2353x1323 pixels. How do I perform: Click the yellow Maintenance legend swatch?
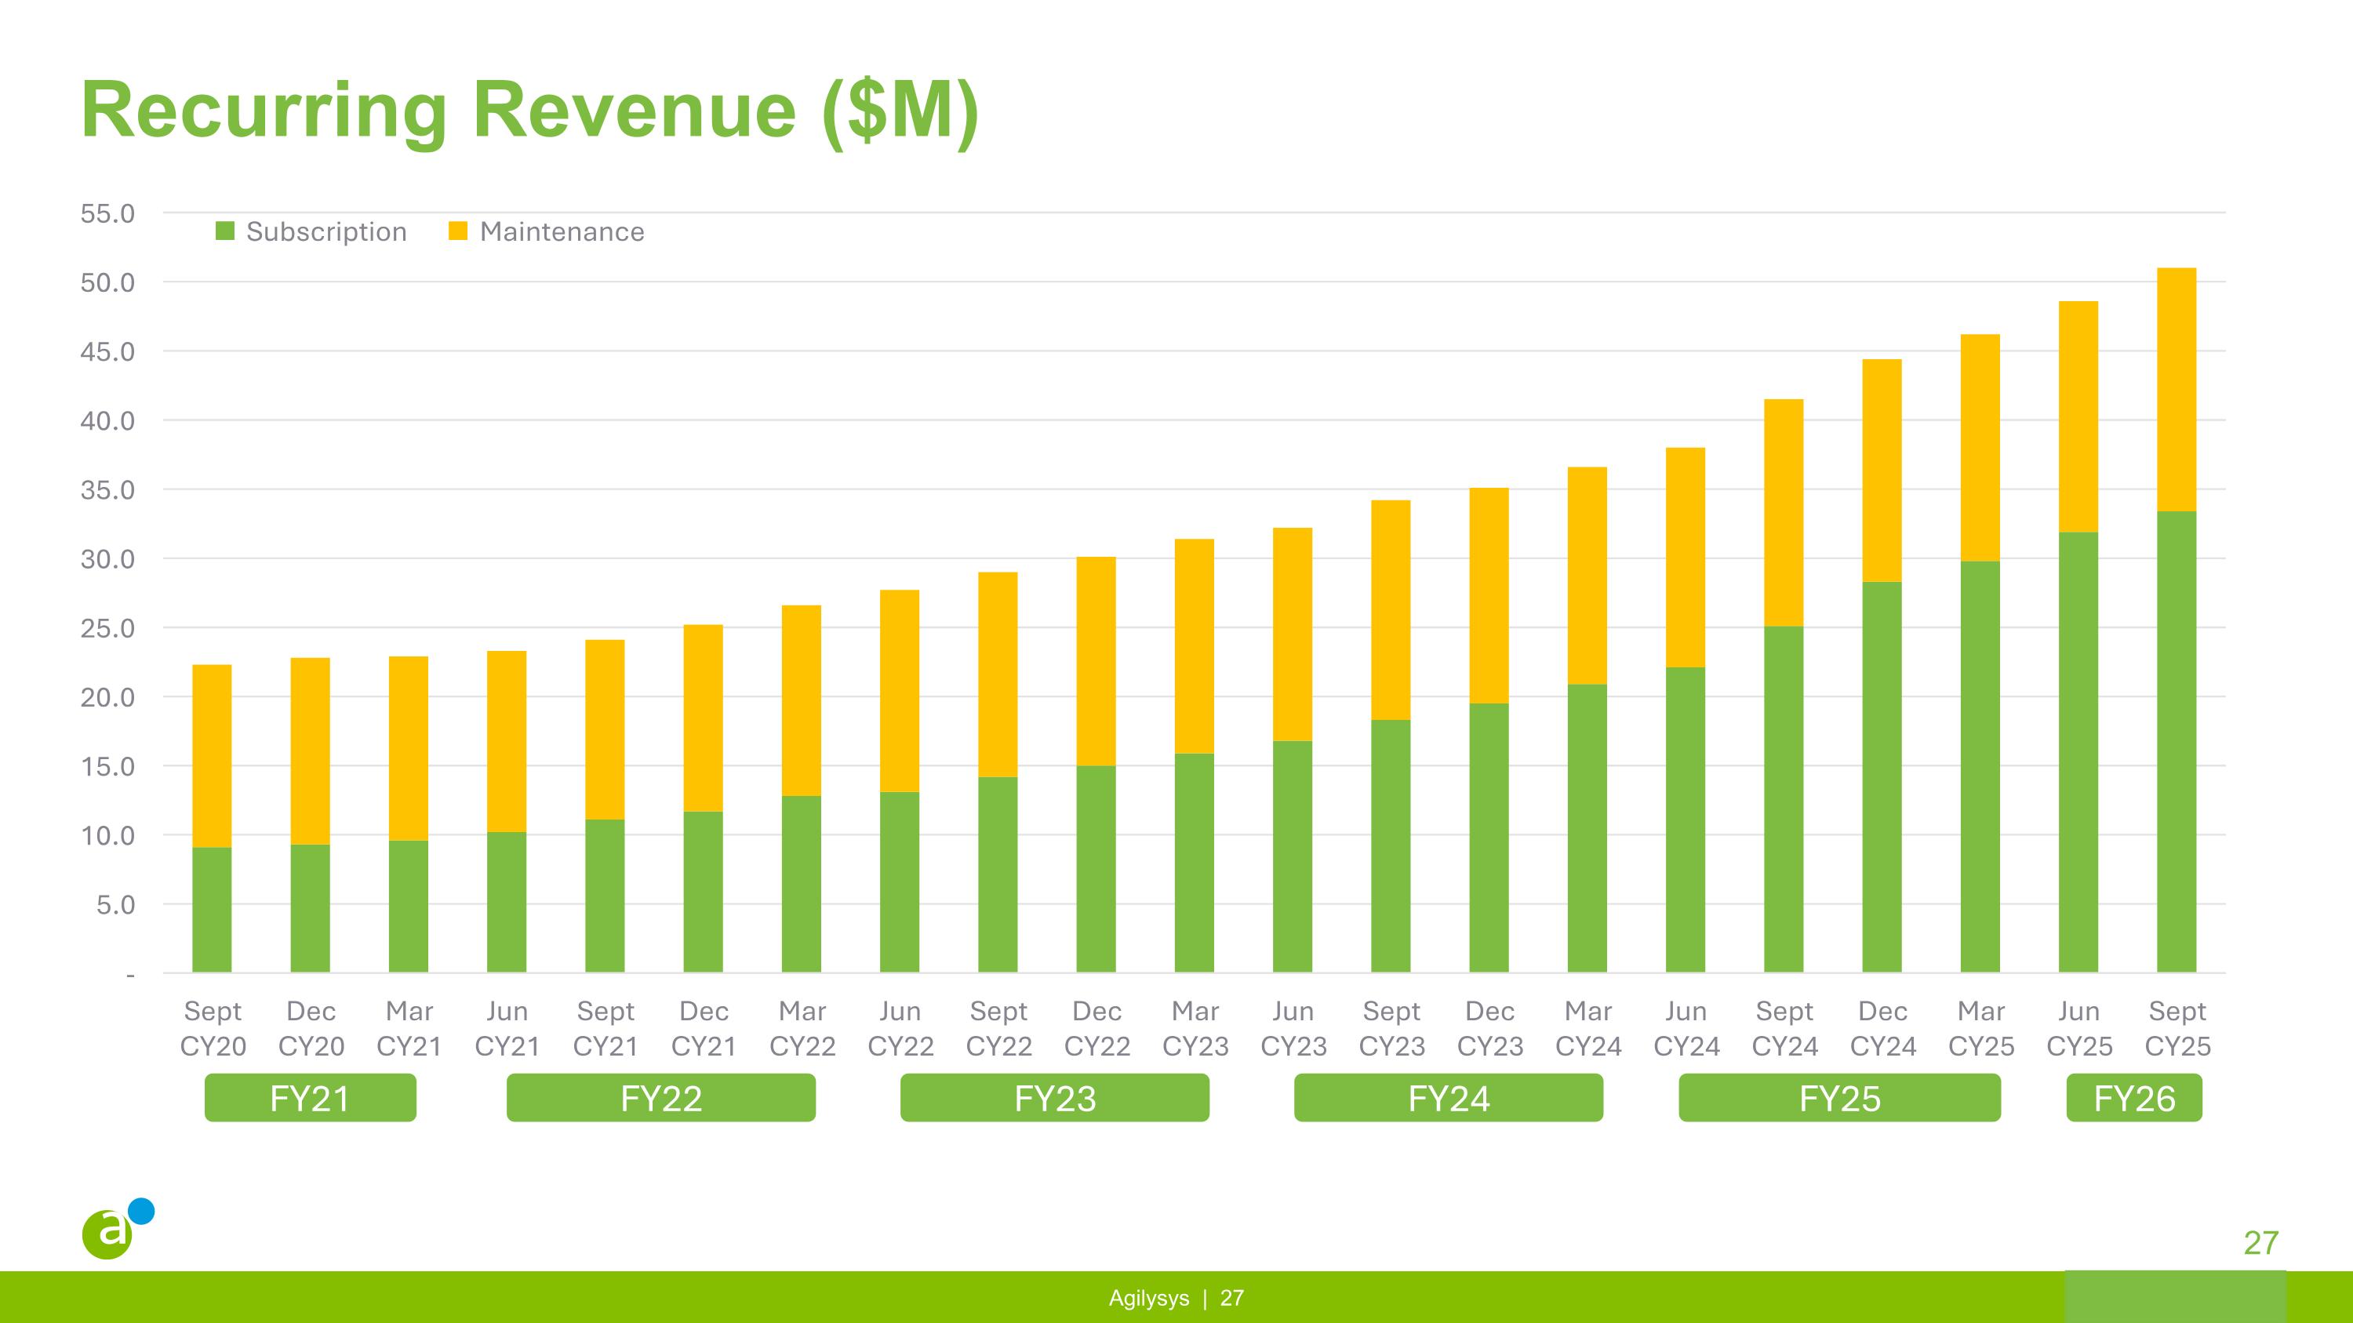[x=457, y=231]
